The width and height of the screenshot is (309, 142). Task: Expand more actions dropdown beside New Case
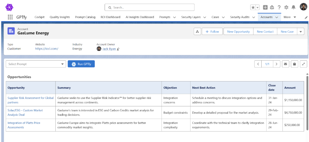(x=300, y=32)
